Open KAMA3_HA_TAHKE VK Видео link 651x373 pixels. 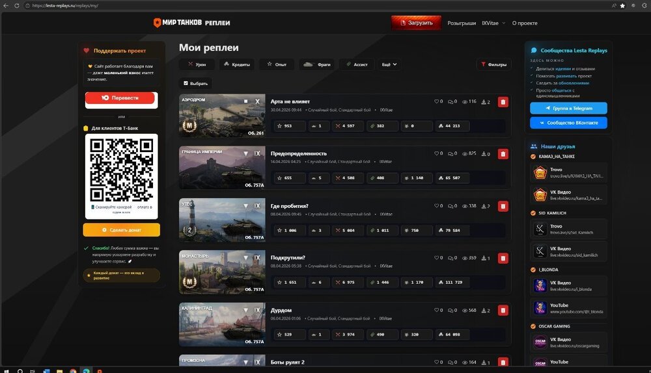(568, 195)
